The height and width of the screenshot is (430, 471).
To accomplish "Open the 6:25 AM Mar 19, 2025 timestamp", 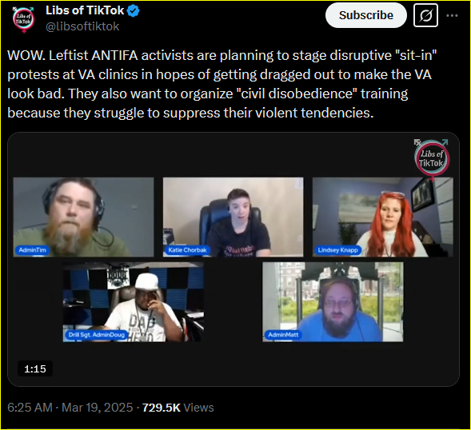I will (70, 408).
